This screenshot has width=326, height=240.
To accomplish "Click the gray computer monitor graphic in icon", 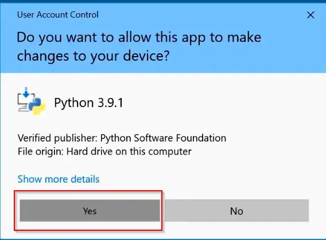I will [24, 103].
